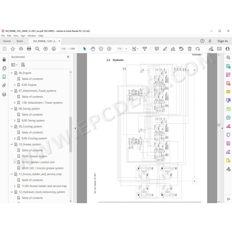Toggle the Bookmarks panel icon in sidebar
The height and width of the screenshot is (232, 232).
[4, 77]
